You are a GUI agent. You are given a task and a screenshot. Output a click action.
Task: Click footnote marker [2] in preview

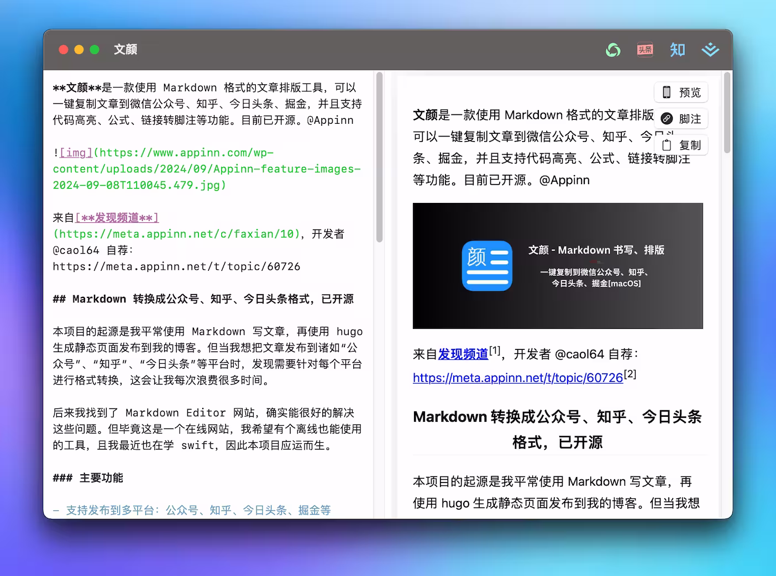click(630, 374)
